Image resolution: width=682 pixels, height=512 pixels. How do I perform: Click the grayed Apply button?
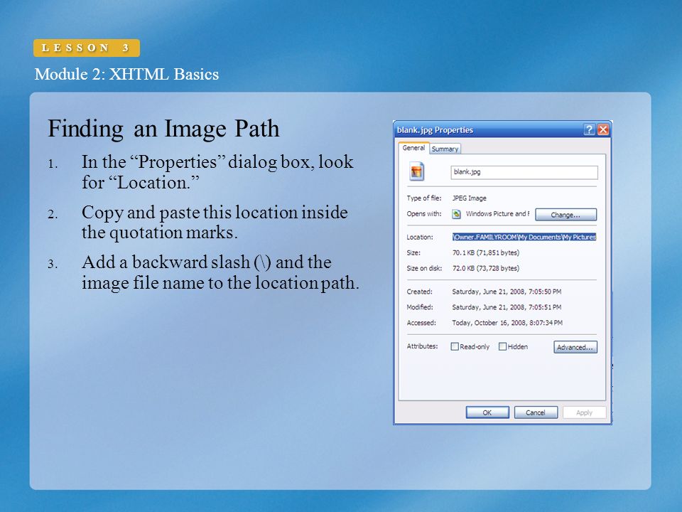[x=584, y=412]
